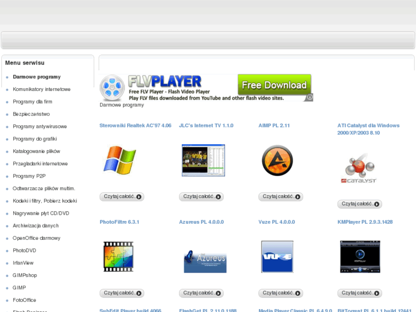
Task: Select Przeglądarki internetowe menu item
Action: click(x=40, y=164)
